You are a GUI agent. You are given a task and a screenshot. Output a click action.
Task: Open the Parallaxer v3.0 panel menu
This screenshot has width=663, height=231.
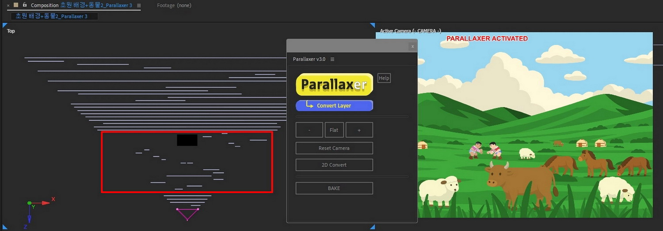(332, 59)
